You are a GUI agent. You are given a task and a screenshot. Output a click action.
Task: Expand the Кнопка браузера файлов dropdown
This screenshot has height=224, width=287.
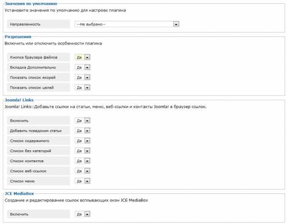[x=83, y=57]
